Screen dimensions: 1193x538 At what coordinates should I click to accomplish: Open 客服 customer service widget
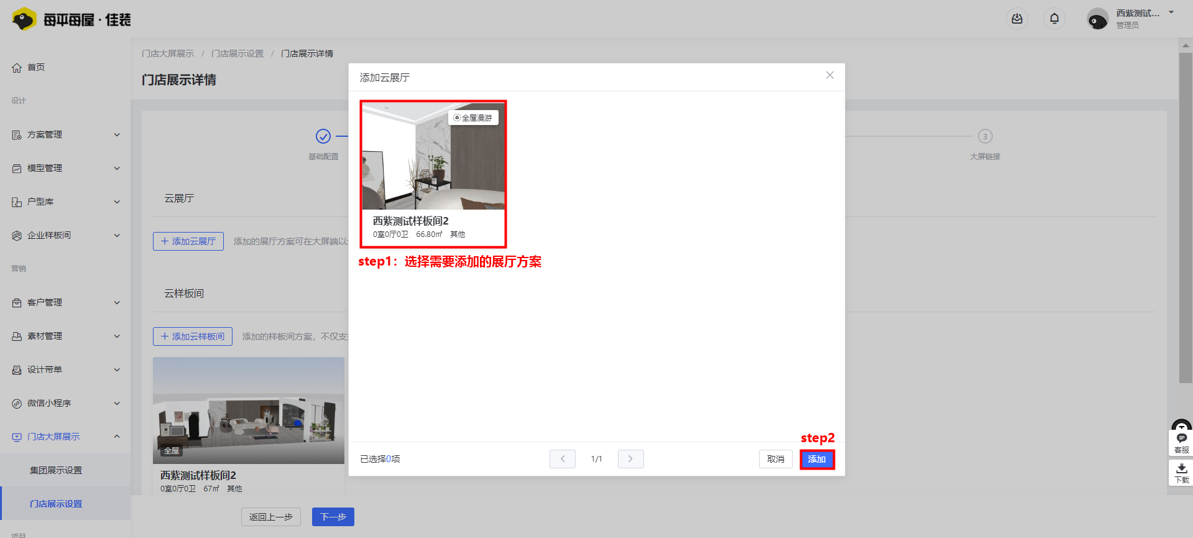click(x=1181, y=443)
